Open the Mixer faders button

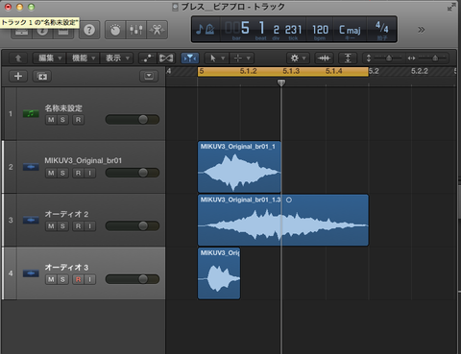point(136,30)
